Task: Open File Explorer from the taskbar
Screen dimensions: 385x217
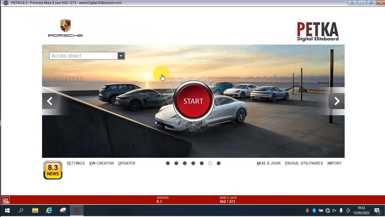Action: pyautogui.click(x=35, y=210)
